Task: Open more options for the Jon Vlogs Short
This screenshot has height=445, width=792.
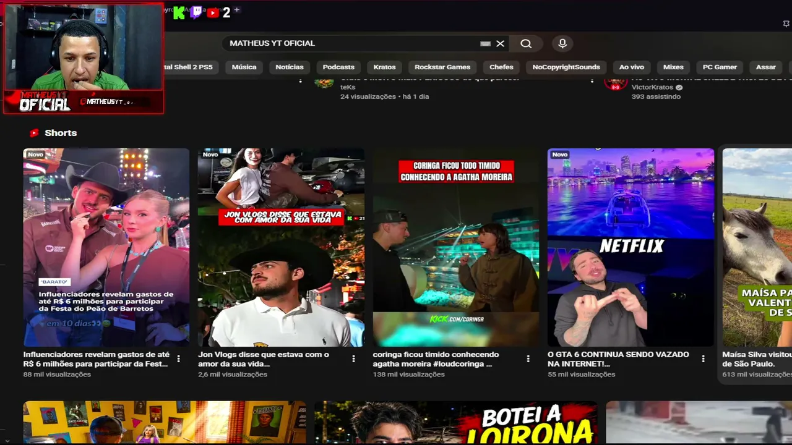Action: click(354, 358)
